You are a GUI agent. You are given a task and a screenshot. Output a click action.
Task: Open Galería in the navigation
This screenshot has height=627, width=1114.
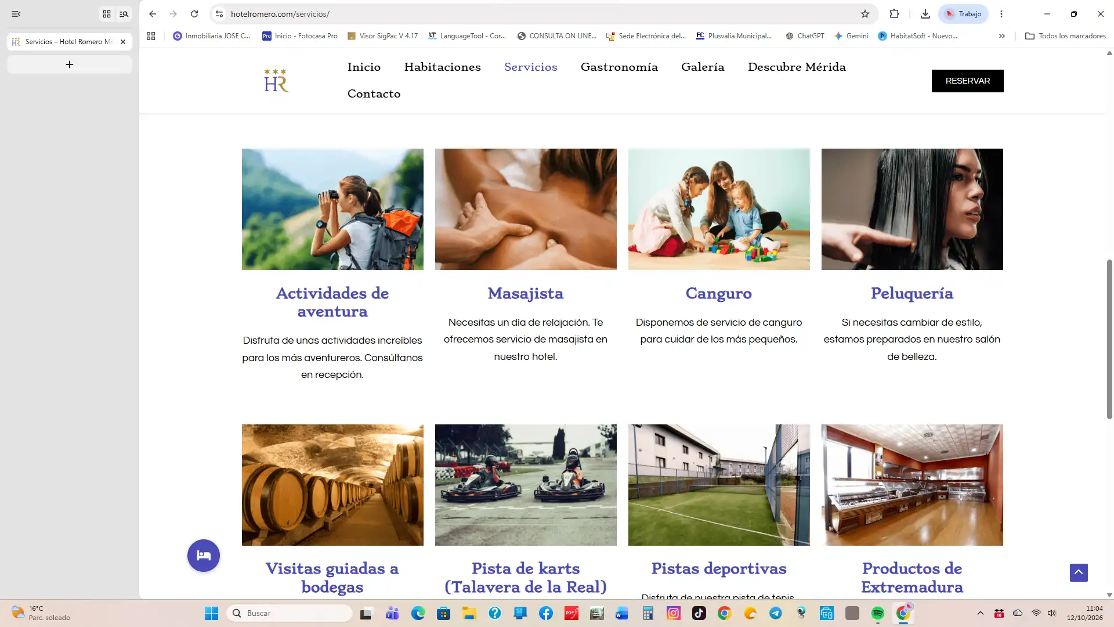pos(703,67)
